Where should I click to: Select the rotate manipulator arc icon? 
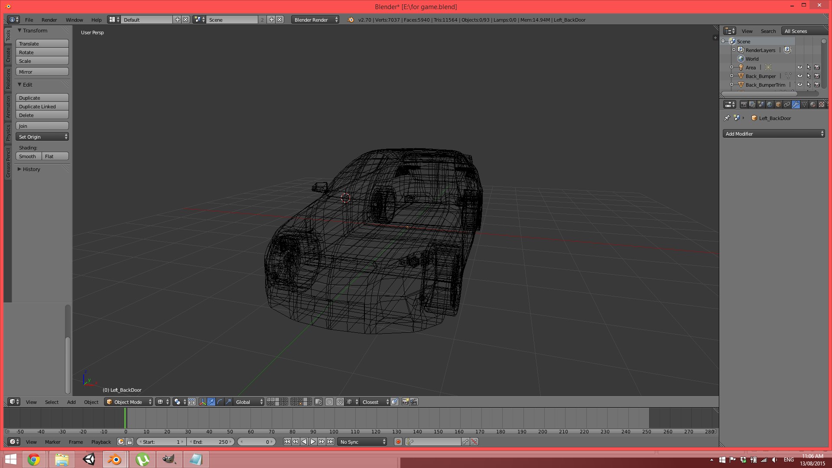coord(220,402)
